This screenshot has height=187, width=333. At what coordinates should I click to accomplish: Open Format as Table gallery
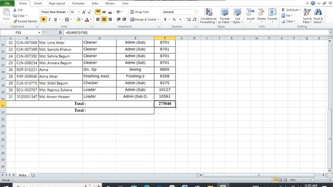coord(224,16)
